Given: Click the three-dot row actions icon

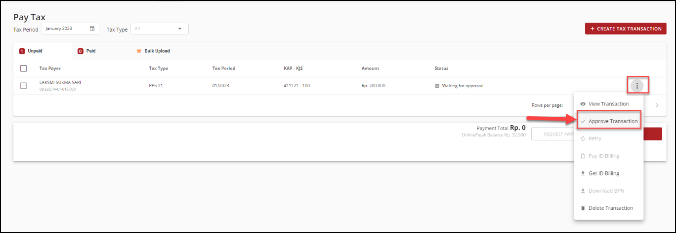Looking at the screenshot, I should [x=637, y=86].
